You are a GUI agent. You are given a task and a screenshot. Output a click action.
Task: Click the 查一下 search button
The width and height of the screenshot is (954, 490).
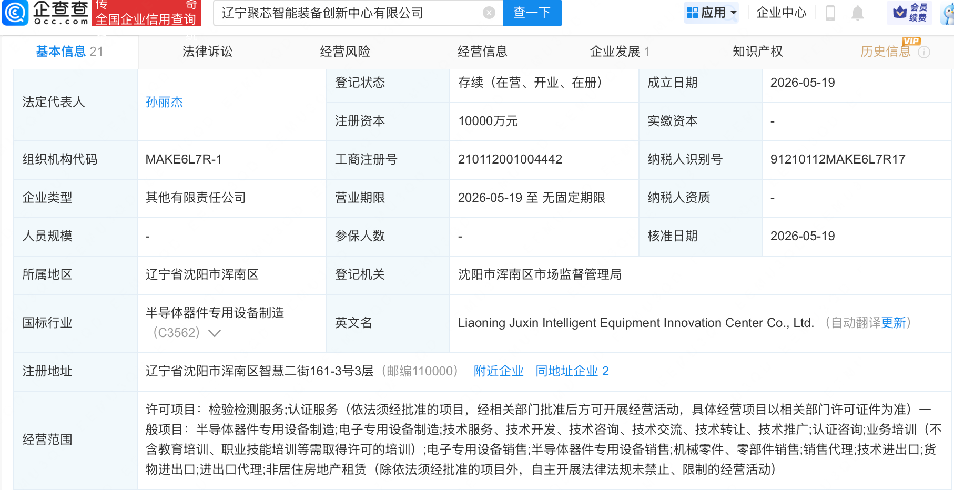coord(532,13)
